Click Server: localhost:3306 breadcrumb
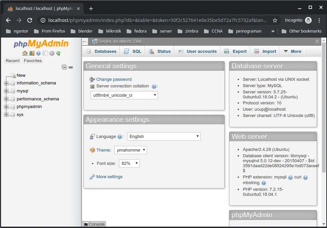 120,42
